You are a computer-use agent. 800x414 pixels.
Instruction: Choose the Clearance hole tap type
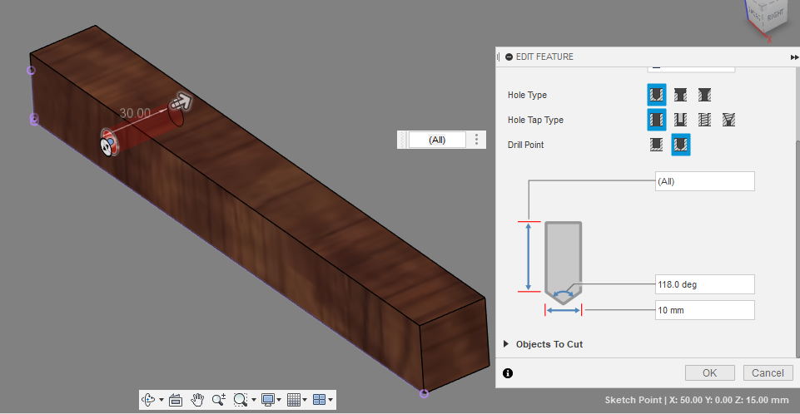coord(680,120)
